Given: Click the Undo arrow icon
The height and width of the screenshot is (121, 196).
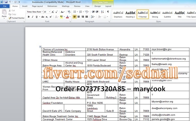Looking at the screenshot, I should click(10, 2).
